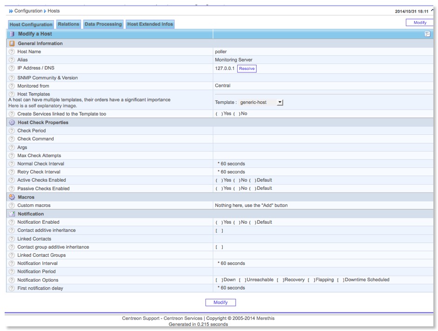The image size is (438, 331).
Task: Open the Data Processing tab
Action: tap(103, 24)
